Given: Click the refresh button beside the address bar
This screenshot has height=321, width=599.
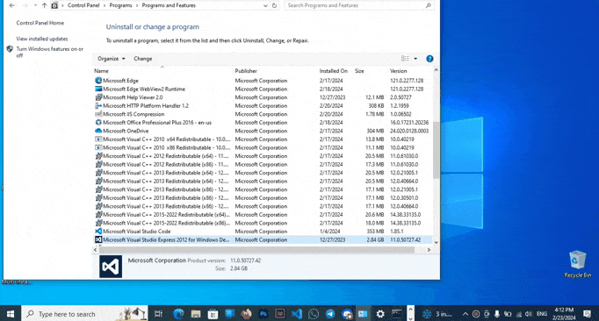Looking at the screenshot, I should (274, 5).
